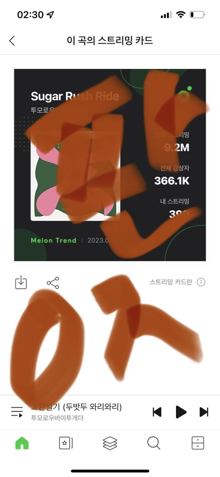Screen dimensions: 220x477
Task: Open the star music tab
Action: (66, 443)
